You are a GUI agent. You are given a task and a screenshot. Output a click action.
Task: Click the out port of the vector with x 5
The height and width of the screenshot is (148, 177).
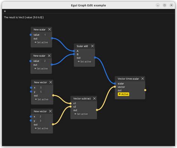click(x=53, y=95)
